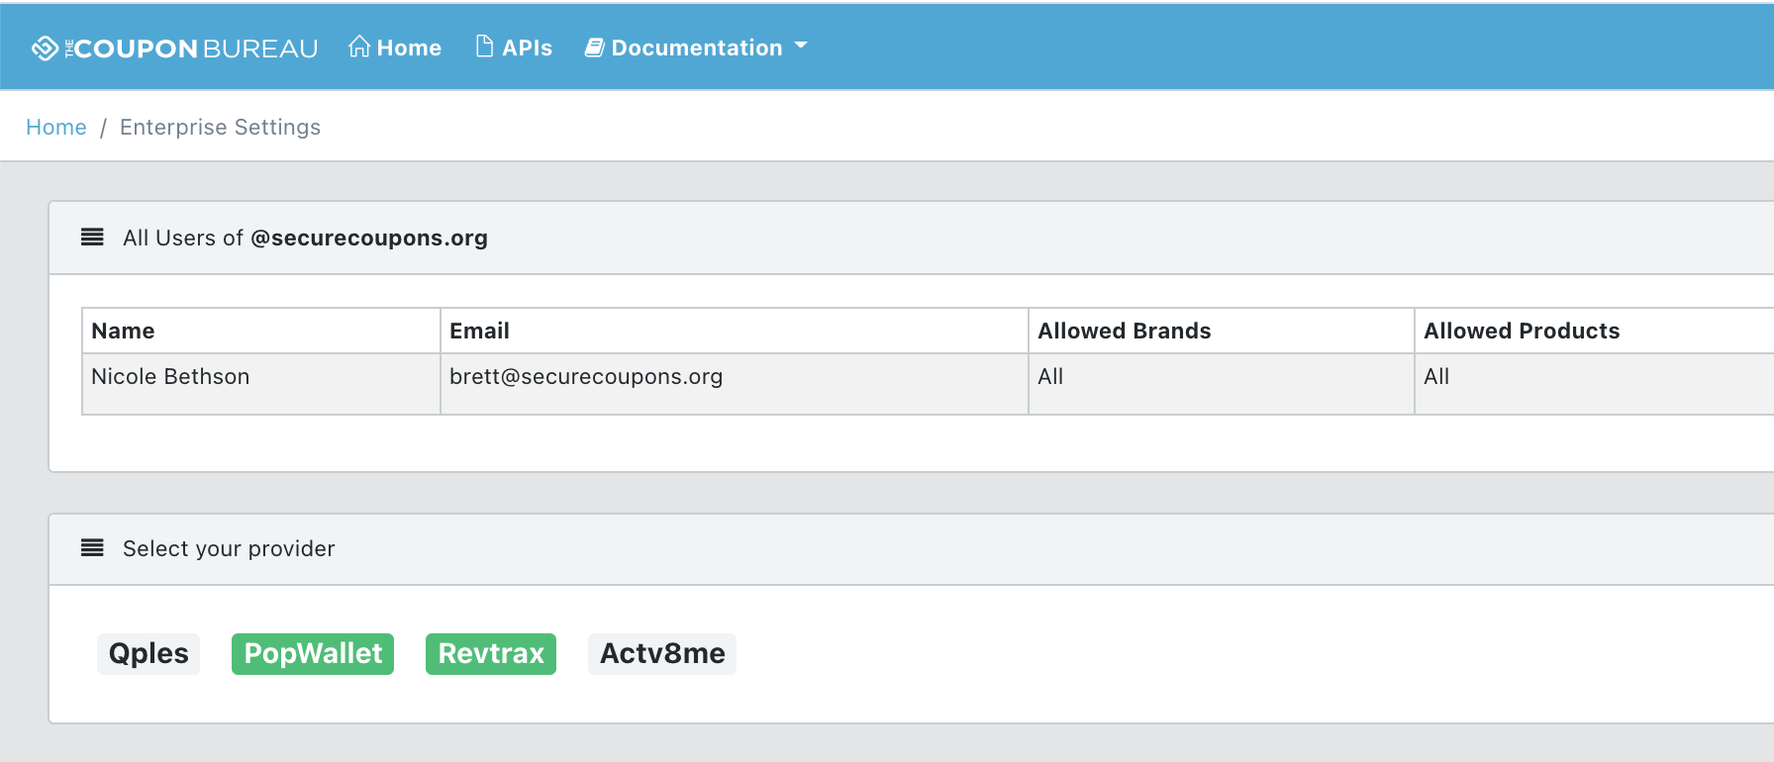
Task: Click the All value under Allowed Products
Action: point(1436,377)
